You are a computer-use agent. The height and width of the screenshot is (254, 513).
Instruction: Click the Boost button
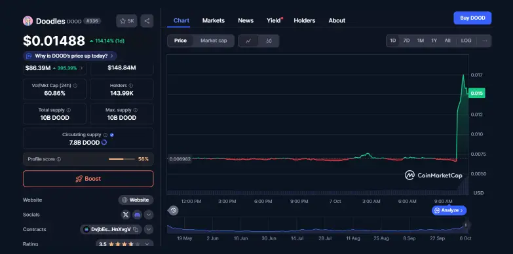point(88,179)
